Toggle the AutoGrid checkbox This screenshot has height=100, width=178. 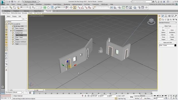(163, 28)
